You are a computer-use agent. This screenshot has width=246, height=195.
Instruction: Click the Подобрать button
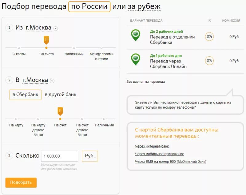pyautogui.click(x=21, y=182)
